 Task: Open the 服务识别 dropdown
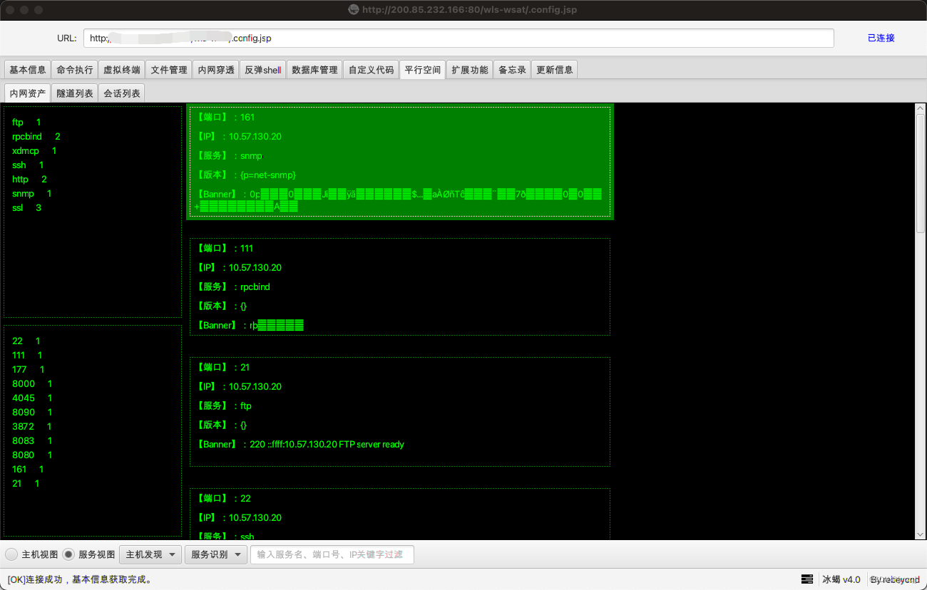pyautogui.click(x=215, y=554)
